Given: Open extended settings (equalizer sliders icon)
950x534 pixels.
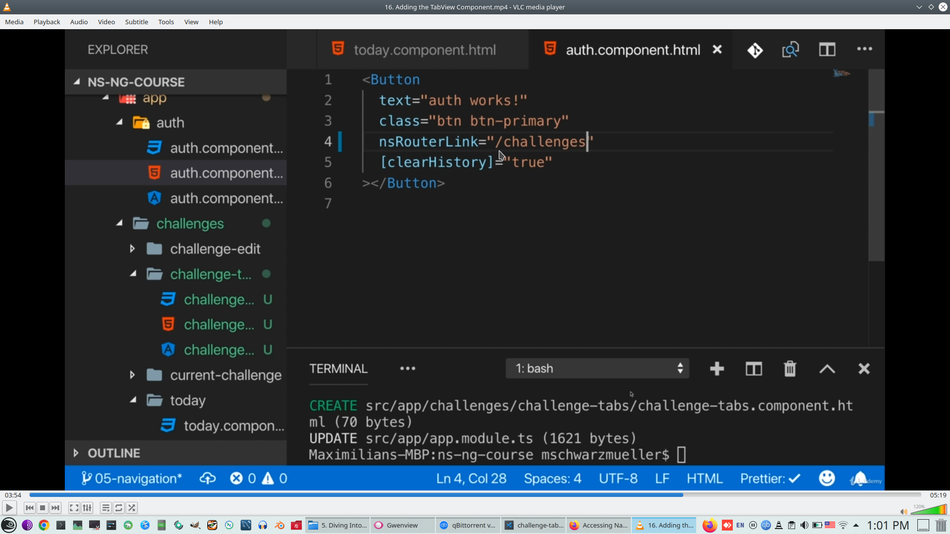Looking at the screenshot, I should (x=87, y=508).
